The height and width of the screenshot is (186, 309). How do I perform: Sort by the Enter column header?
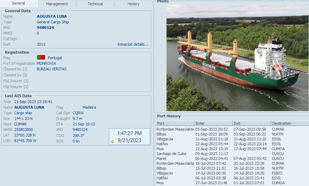click(x=214, y=123)
